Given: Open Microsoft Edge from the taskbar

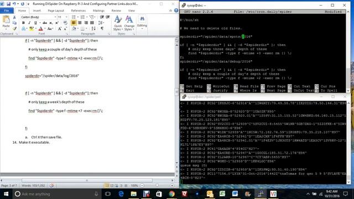Looking at the screenshot, I should 121,194.
